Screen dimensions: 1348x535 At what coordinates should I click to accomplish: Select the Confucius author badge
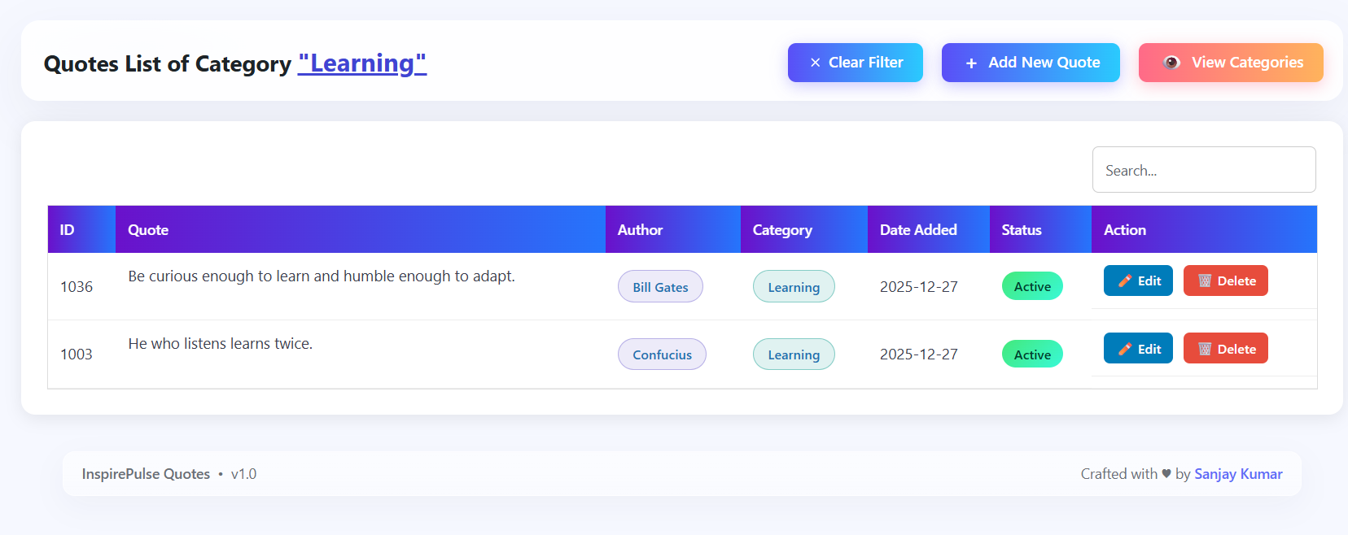[662, 354]
